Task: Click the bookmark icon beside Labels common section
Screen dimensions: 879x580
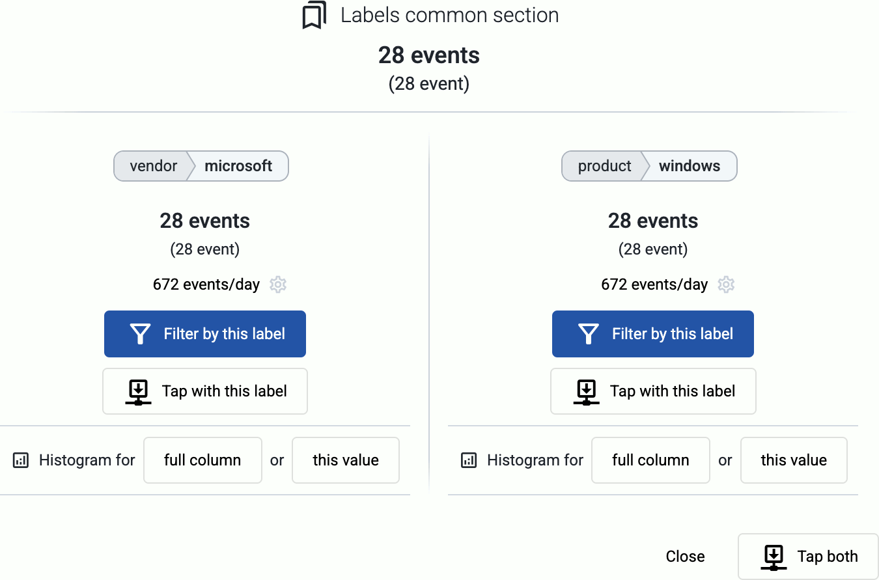Action: click(314, 16)
